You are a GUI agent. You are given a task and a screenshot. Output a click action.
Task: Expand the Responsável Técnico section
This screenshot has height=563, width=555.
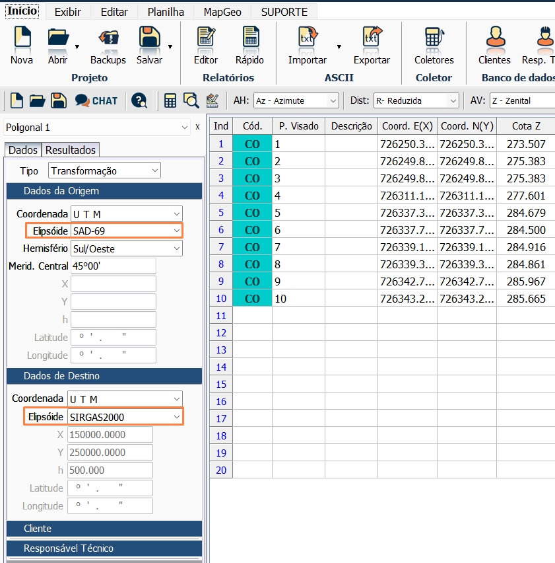pyautogui.click(x=104, y=548)
